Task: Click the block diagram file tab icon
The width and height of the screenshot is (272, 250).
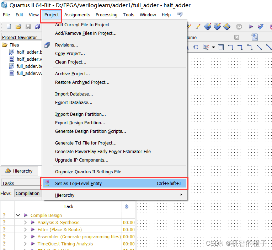Action: [x=255, y=37]
